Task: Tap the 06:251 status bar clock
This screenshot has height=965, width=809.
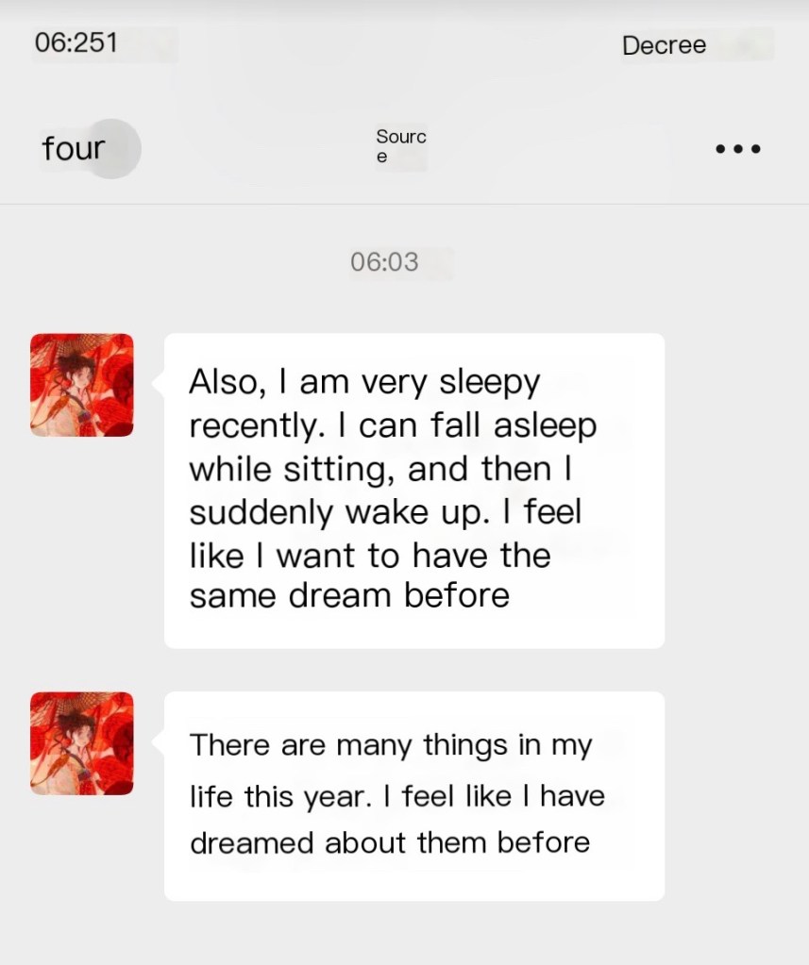Action: (x=76, y=43)
